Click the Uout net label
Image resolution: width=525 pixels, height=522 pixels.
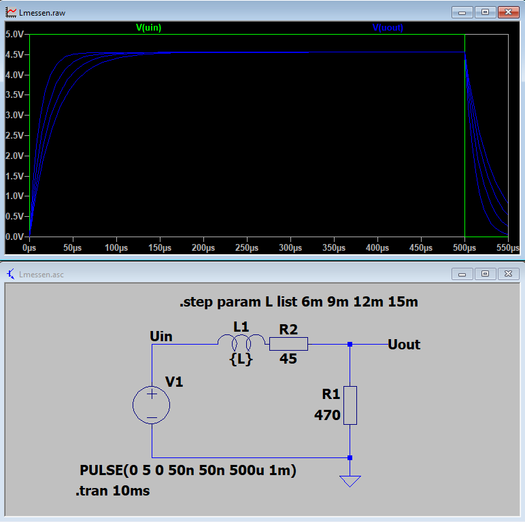[x=404, y=345]
